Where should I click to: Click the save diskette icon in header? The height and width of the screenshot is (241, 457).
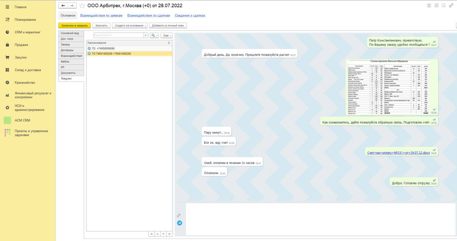tap(429, 5)
